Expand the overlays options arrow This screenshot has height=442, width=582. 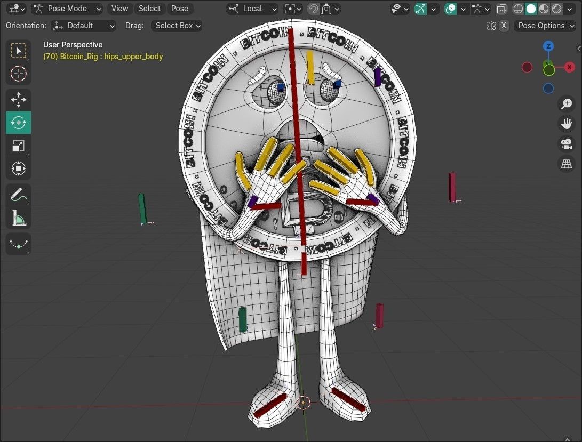(x=463, y=9)
